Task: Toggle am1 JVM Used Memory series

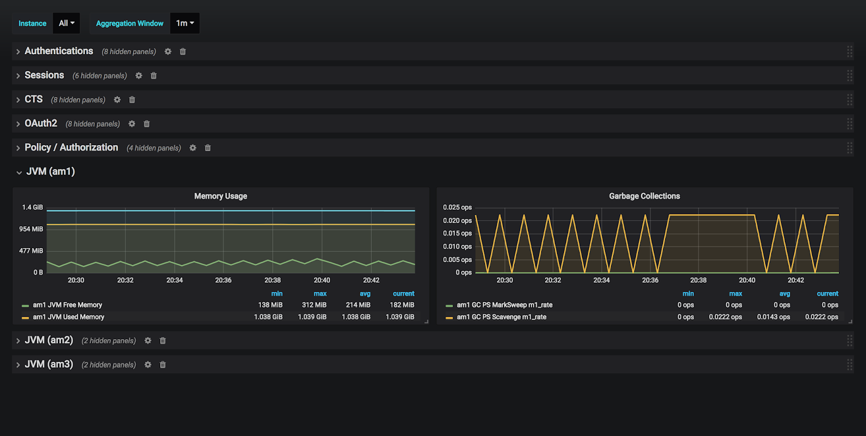Action: (x=68, y=317)
